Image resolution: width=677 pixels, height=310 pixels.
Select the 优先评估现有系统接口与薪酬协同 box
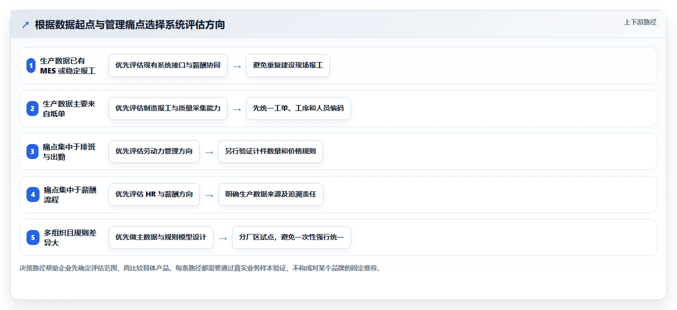coord(168,65)
